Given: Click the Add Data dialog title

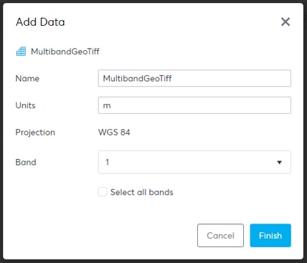Looking at the screenshot, I should coord(40,22).
